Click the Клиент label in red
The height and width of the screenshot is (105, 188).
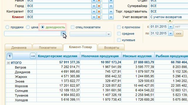click(x=18, y=17)
